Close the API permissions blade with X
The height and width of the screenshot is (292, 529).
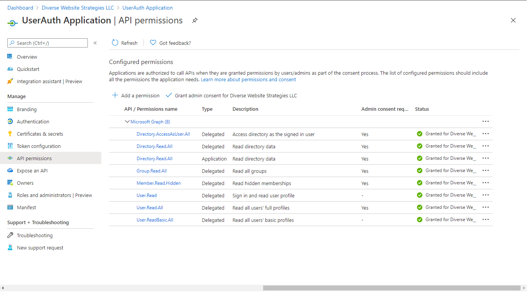[x=513, y=20]
